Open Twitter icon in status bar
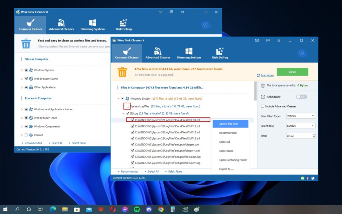The width and height of the screenshot is (342, 214). [x=313, y=178]
